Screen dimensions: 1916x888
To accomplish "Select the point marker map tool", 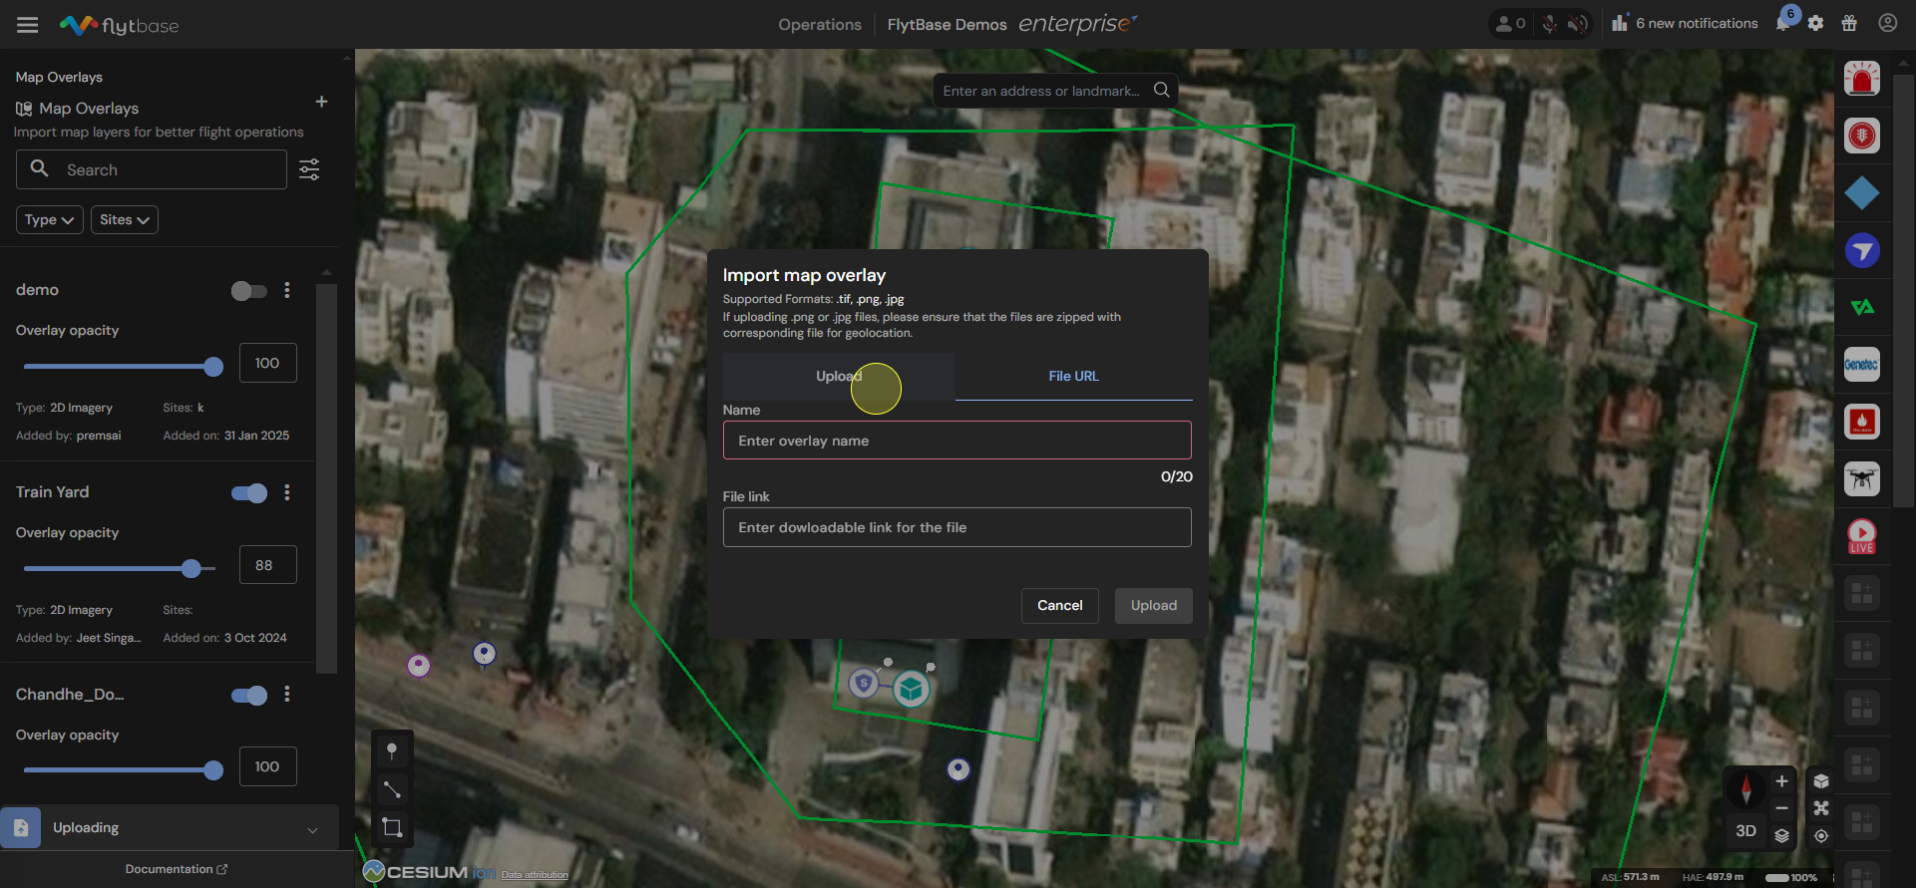I will click(x=392, y=750).
